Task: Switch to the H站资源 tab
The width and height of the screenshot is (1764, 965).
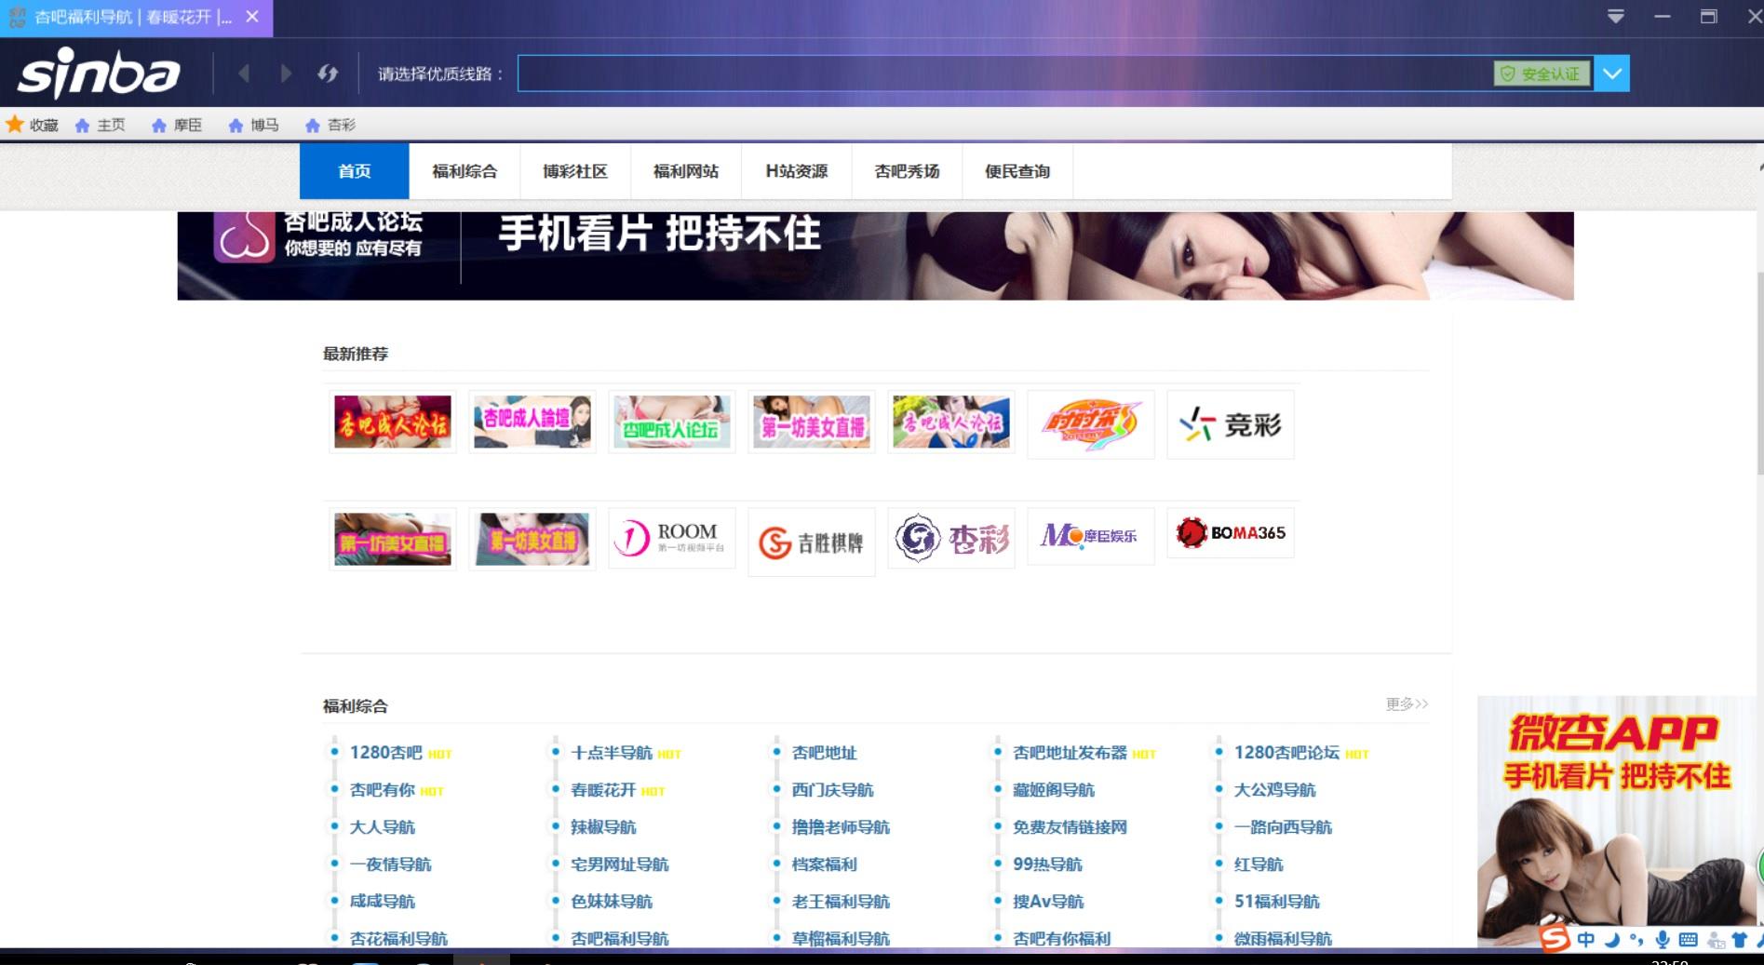Action: coord(797,171)
